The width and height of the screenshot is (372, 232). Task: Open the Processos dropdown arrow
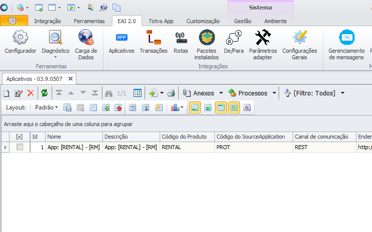click(274, 93)
